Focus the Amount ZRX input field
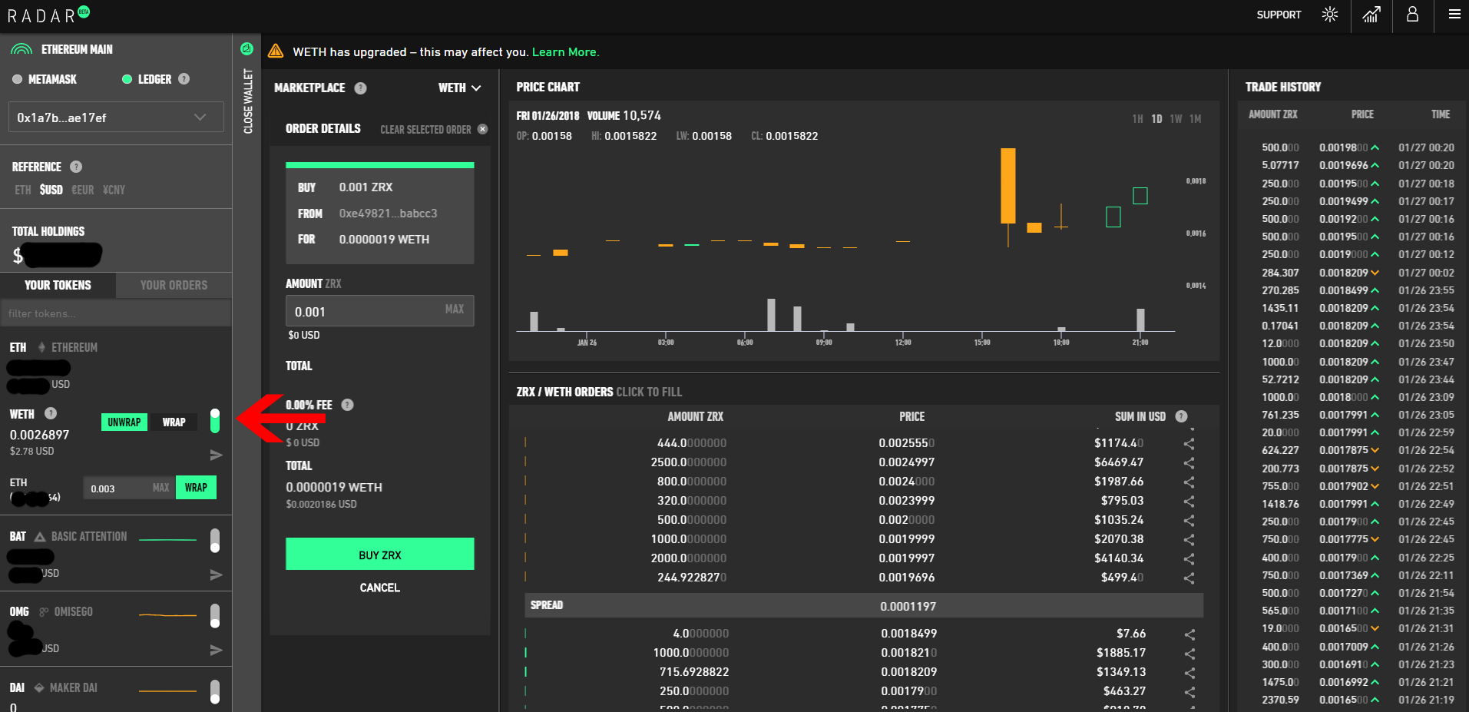Image resolution: width=1469 pixels, height=712 pixels. 380,311
